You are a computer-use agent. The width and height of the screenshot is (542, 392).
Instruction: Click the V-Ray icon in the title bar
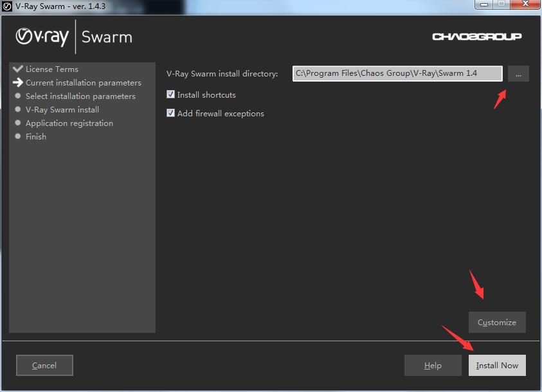click(x=7, y=6)
